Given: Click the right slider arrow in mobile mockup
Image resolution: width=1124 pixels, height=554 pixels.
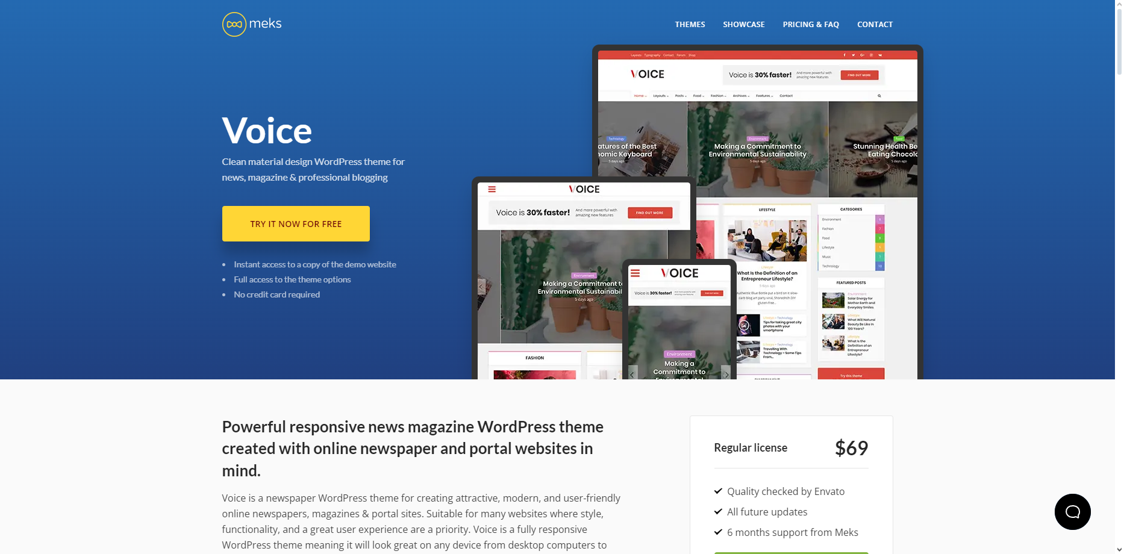Looking at the screenshot, I should (x=726, y=373).
